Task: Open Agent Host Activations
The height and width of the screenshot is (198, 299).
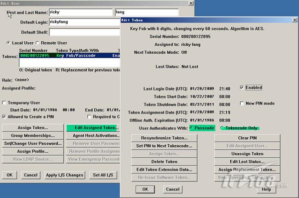Action: [93, 135]
